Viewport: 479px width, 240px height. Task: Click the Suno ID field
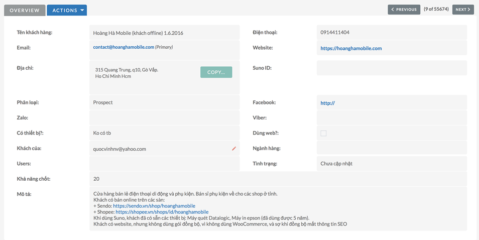click(x=392, y=68)
